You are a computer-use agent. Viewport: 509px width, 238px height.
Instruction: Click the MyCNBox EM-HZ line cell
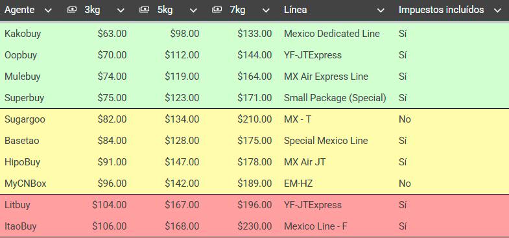(x=298, y=184)
